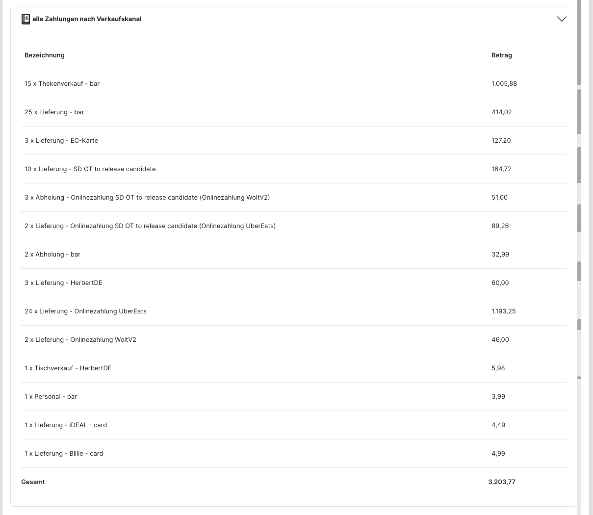Click 1 x Lieferung - Billie - card
593x515 pixels.
64,454
